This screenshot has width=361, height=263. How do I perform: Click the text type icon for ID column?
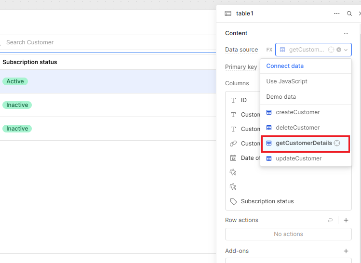coord(233,100)
